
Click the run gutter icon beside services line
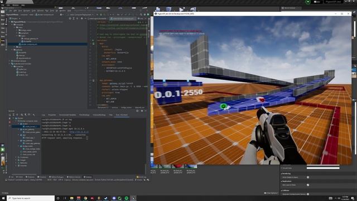93,41
